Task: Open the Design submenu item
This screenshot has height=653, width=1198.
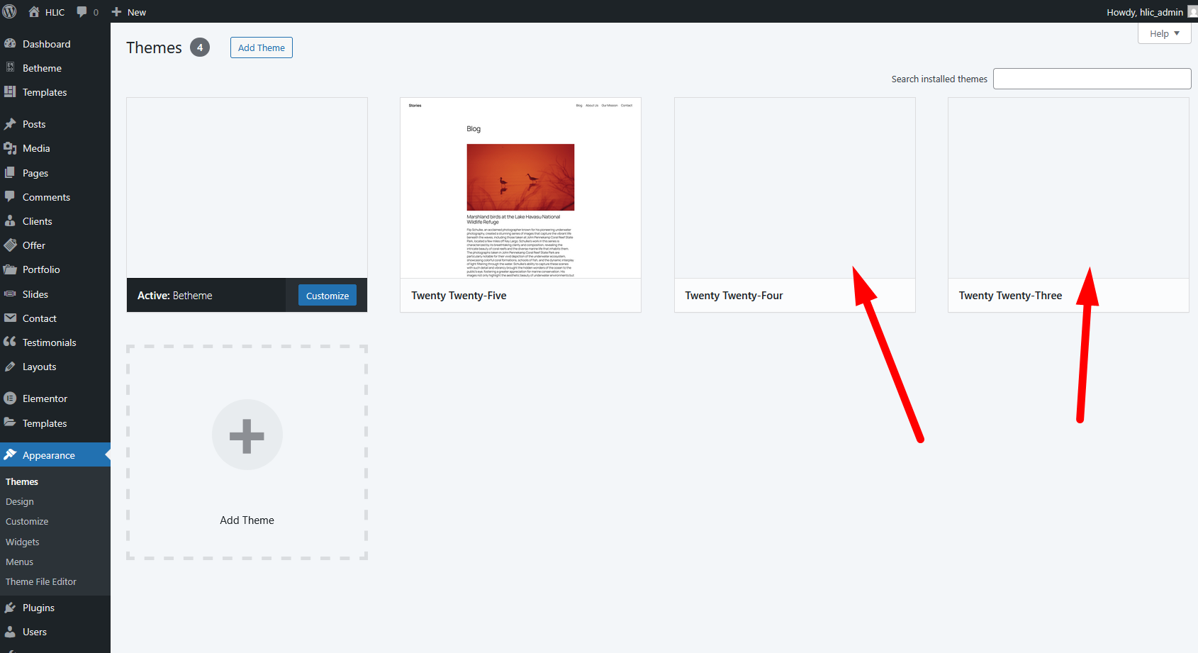Action: click(20, 501)
